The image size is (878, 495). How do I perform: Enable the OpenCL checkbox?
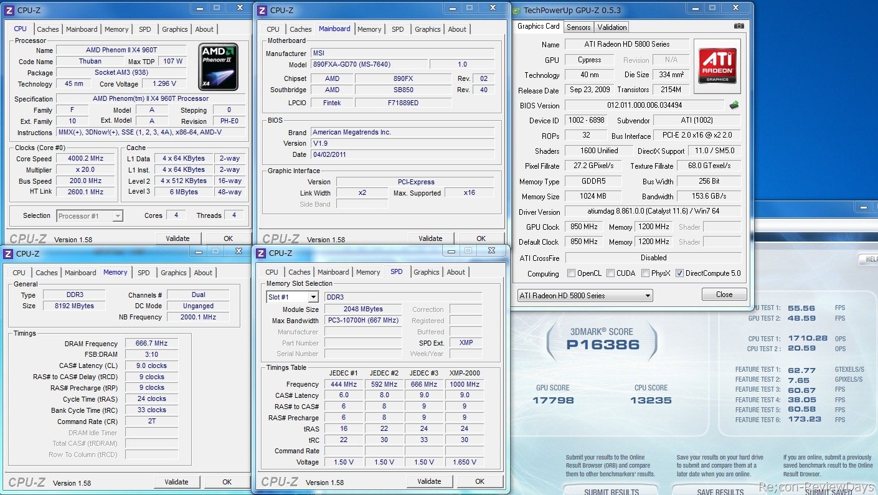click(572, 273)
